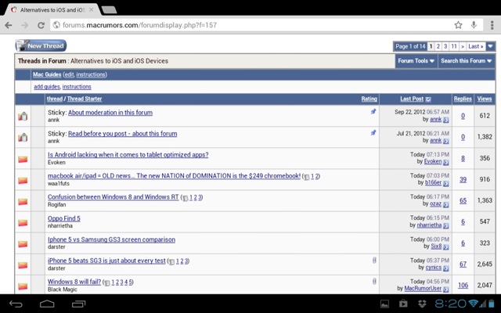501x313 pixels.
Task: Go to last post icon by Six8
Action: (446, 247)
